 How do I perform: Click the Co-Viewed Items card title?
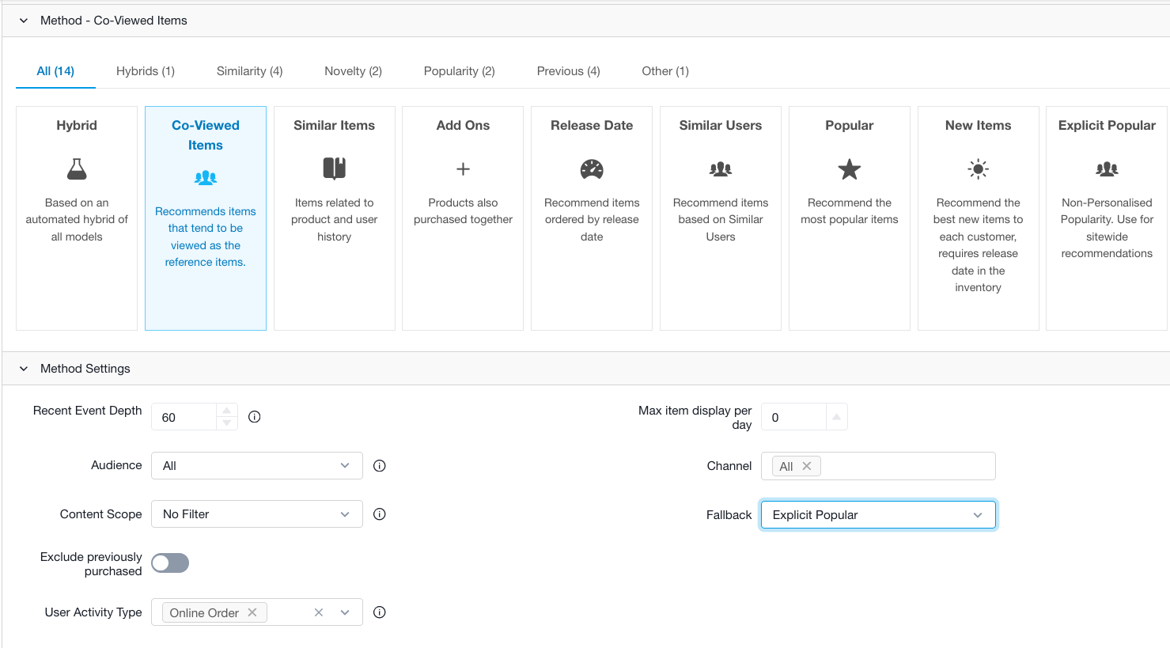point(206,135)
